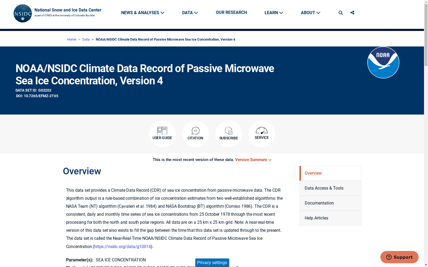Open the nsidc.org/data/g10016 link
The image size is (428, 267).
coord(123,247)
